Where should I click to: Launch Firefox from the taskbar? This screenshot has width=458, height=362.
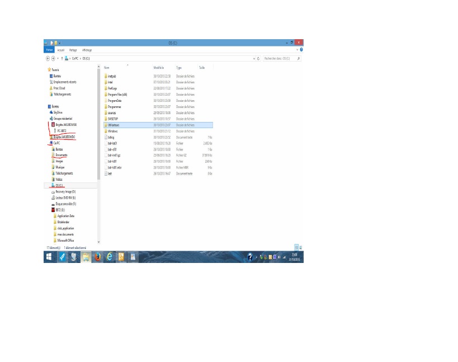click(x=97, y=257)
